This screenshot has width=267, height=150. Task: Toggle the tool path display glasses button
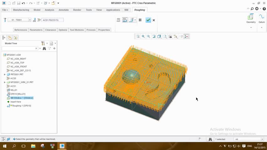point(125,20)
